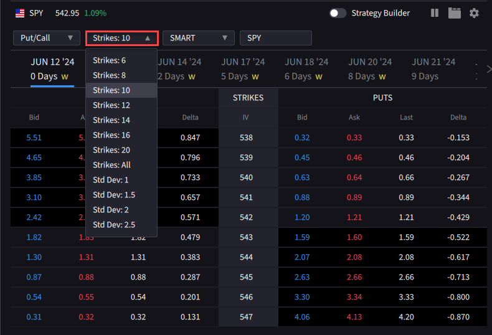Click the 1.09% change value

coord(95,13)
